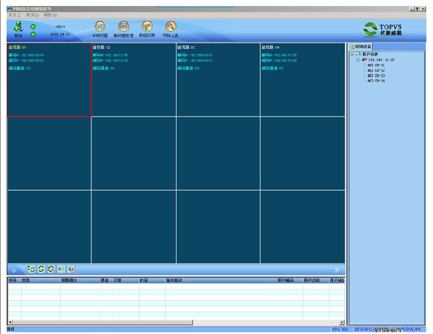Collapse the root user list tree node

point(352,54)
